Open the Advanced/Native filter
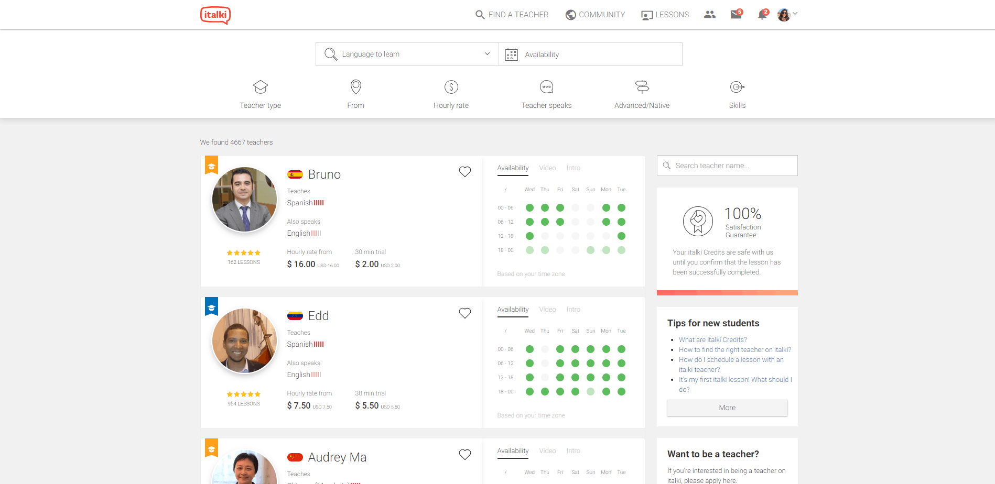Viewport: 995px width, 484px height. coord(642,94)
